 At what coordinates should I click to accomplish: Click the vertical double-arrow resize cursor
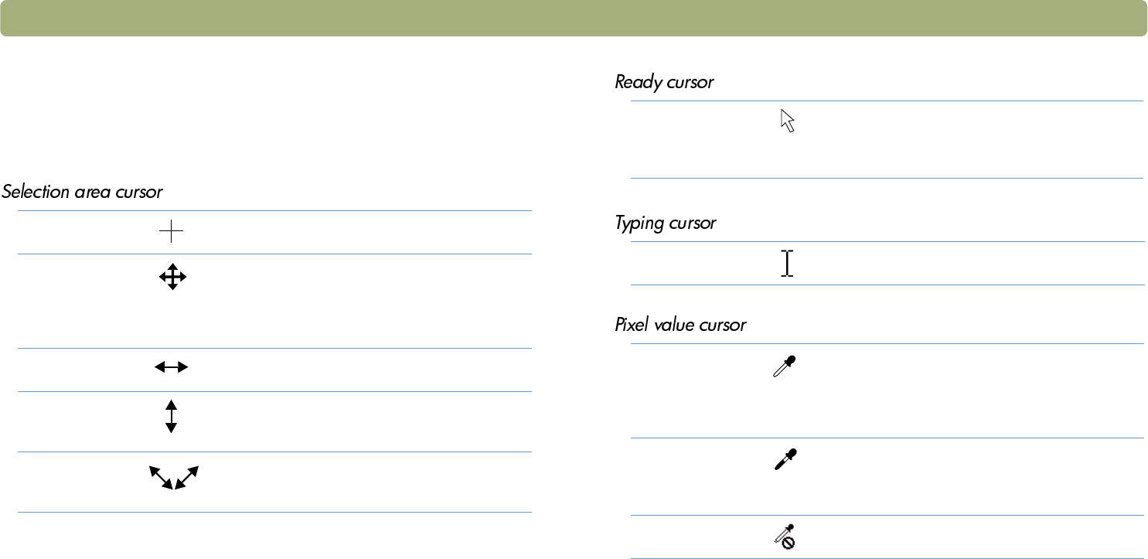[x=172, y=416]
